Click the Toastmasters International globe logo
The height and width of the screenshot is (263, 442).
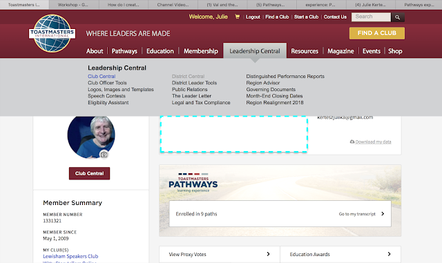tap(52, 33)
